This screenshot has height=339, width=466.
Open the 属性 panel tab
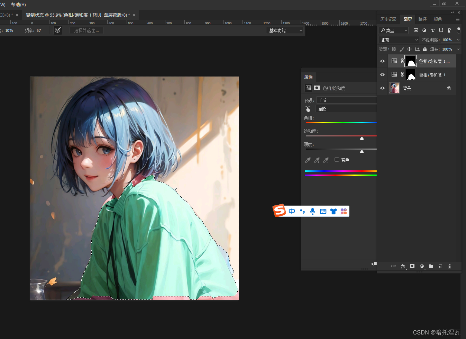308,77
